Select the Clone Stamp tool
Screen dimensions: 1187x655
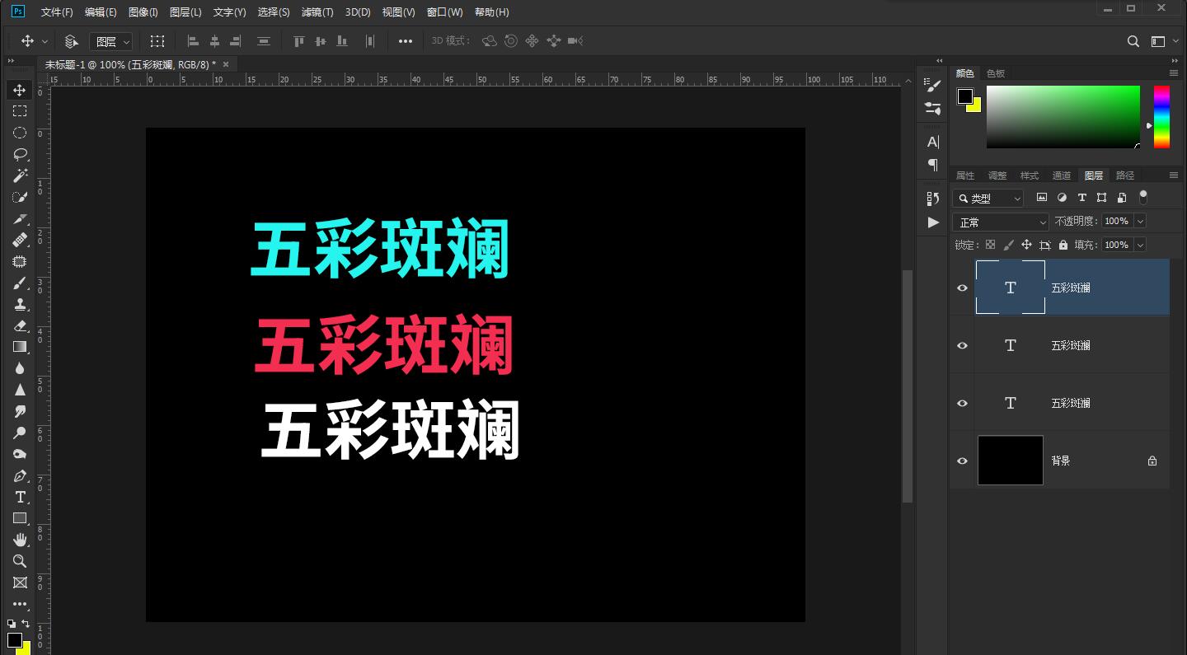[20, 303]
